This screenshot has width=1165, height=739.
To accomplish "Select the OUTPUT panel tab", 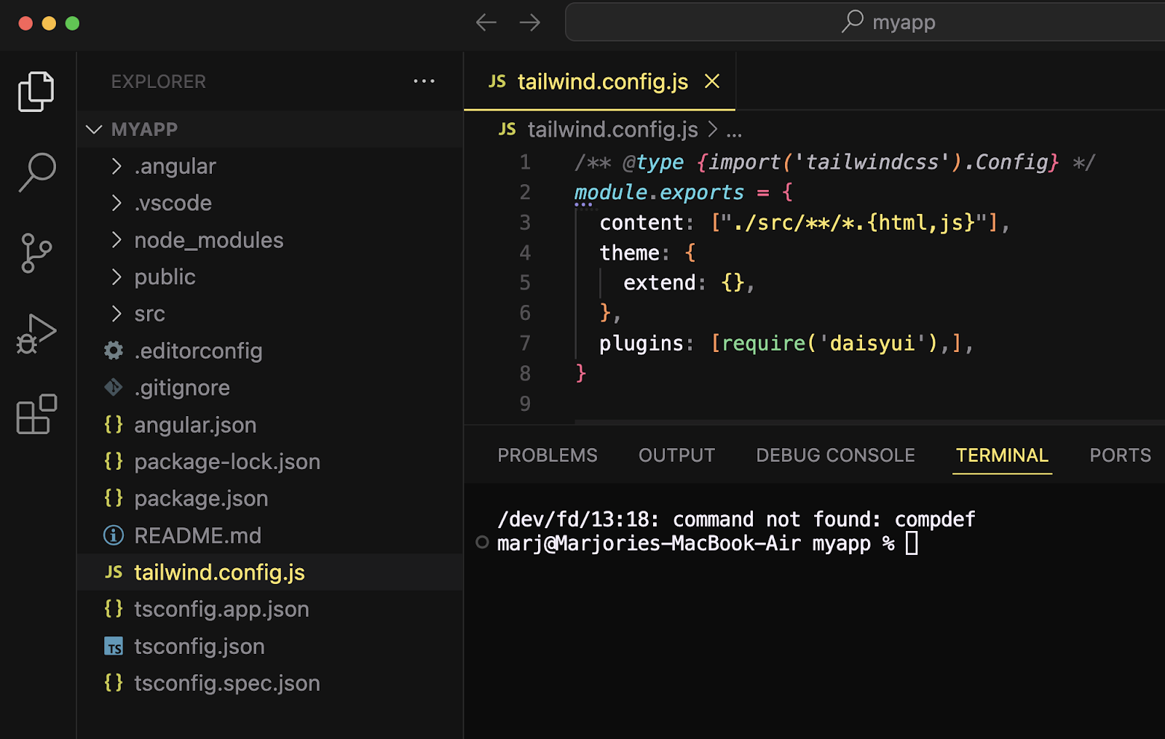I will click(x=676, y=455).
